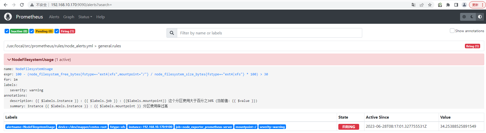Open the Graph page
Screen dimensions: 486x133
[69, 17]
